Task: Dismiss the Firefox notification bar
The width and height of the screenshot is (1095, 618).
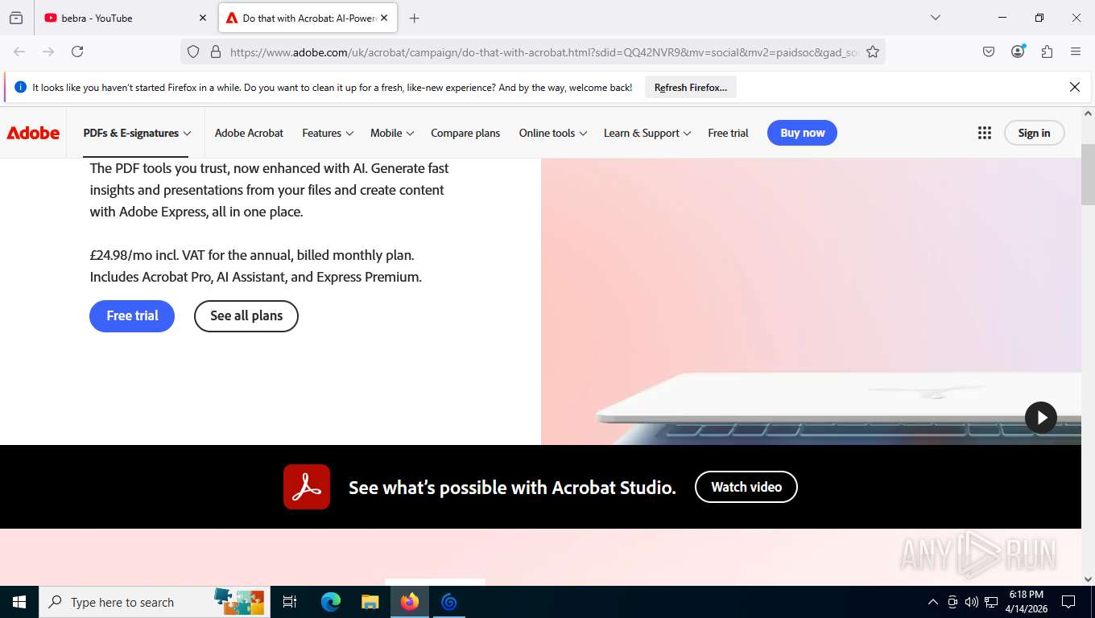Action: pyautogui.click(x=1074, y=87)
